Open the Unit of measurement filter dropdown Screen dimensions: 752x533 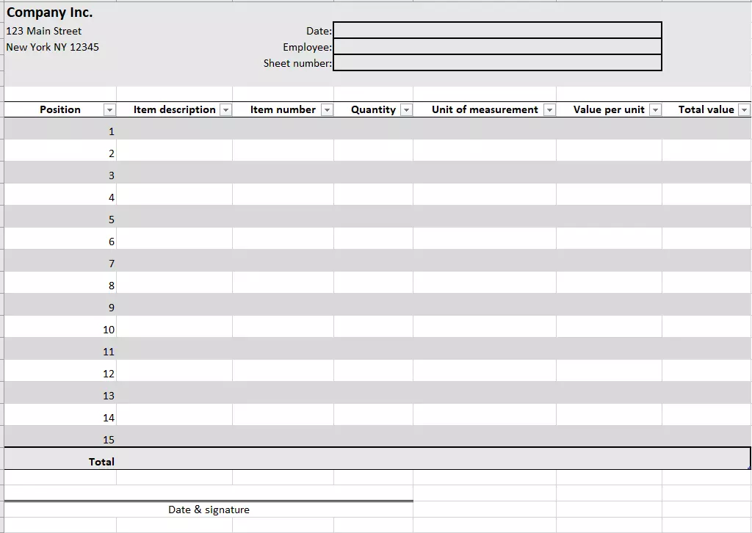pos(549,109)
